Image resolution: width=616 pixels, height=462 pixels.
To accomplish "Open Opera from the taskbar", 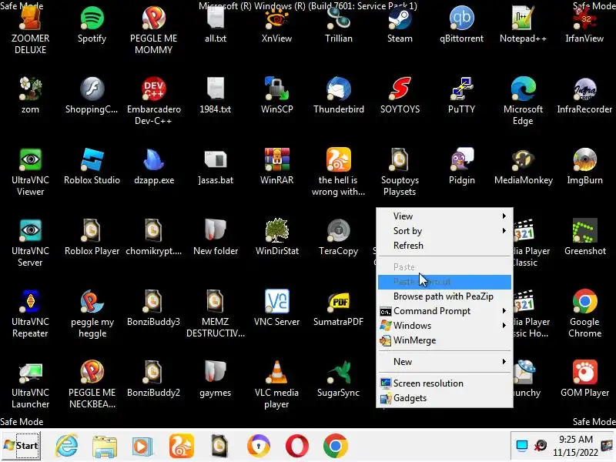I will tap(296, 446).
